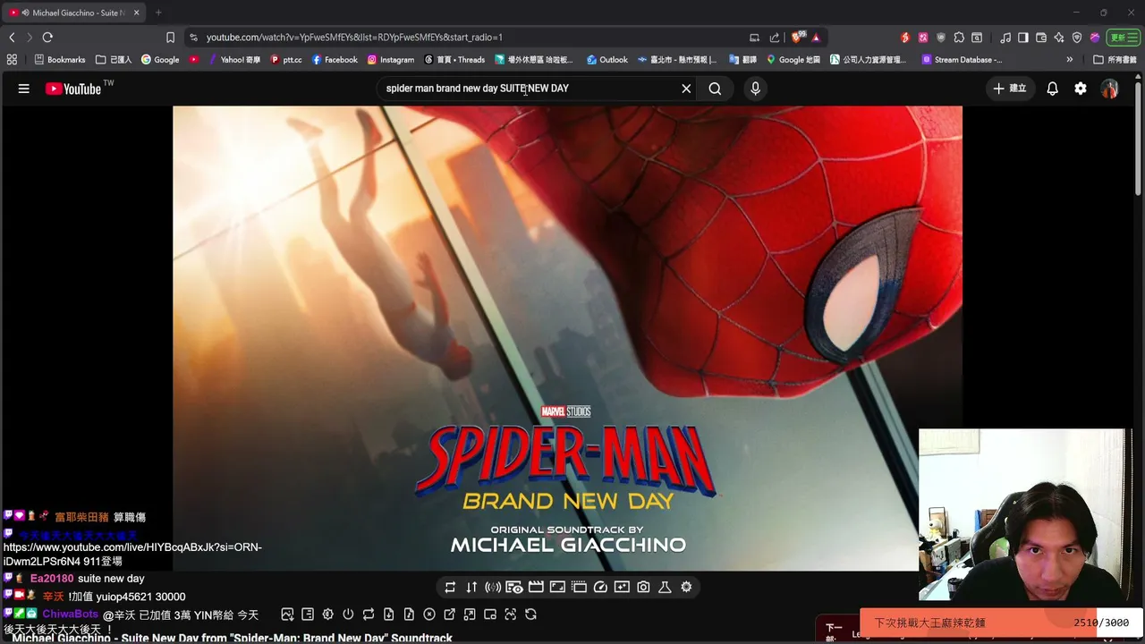Click the green 更新 update menu button
This screenshot has width=1145, height=644.
pyautogui.click(x=1122, y=38)
